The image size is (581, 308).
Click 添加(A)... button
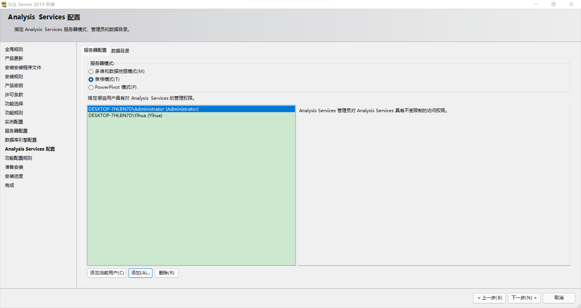[140, 273]
